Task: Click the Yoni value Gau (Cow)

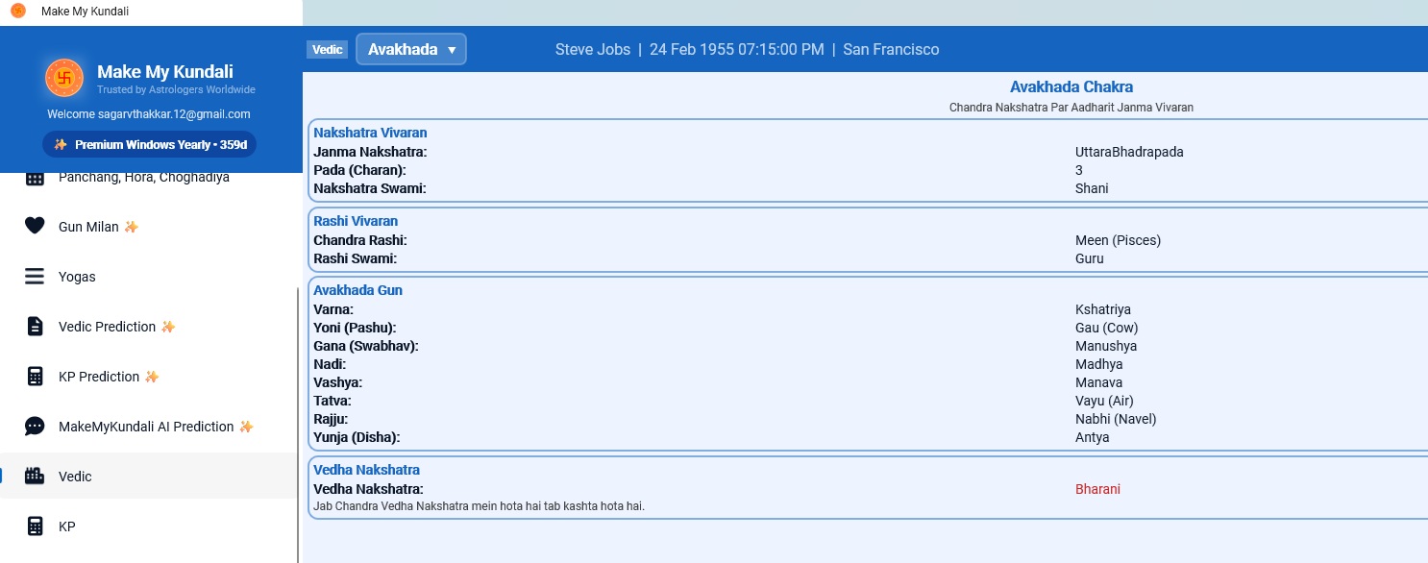Action: coord(1107,328)
